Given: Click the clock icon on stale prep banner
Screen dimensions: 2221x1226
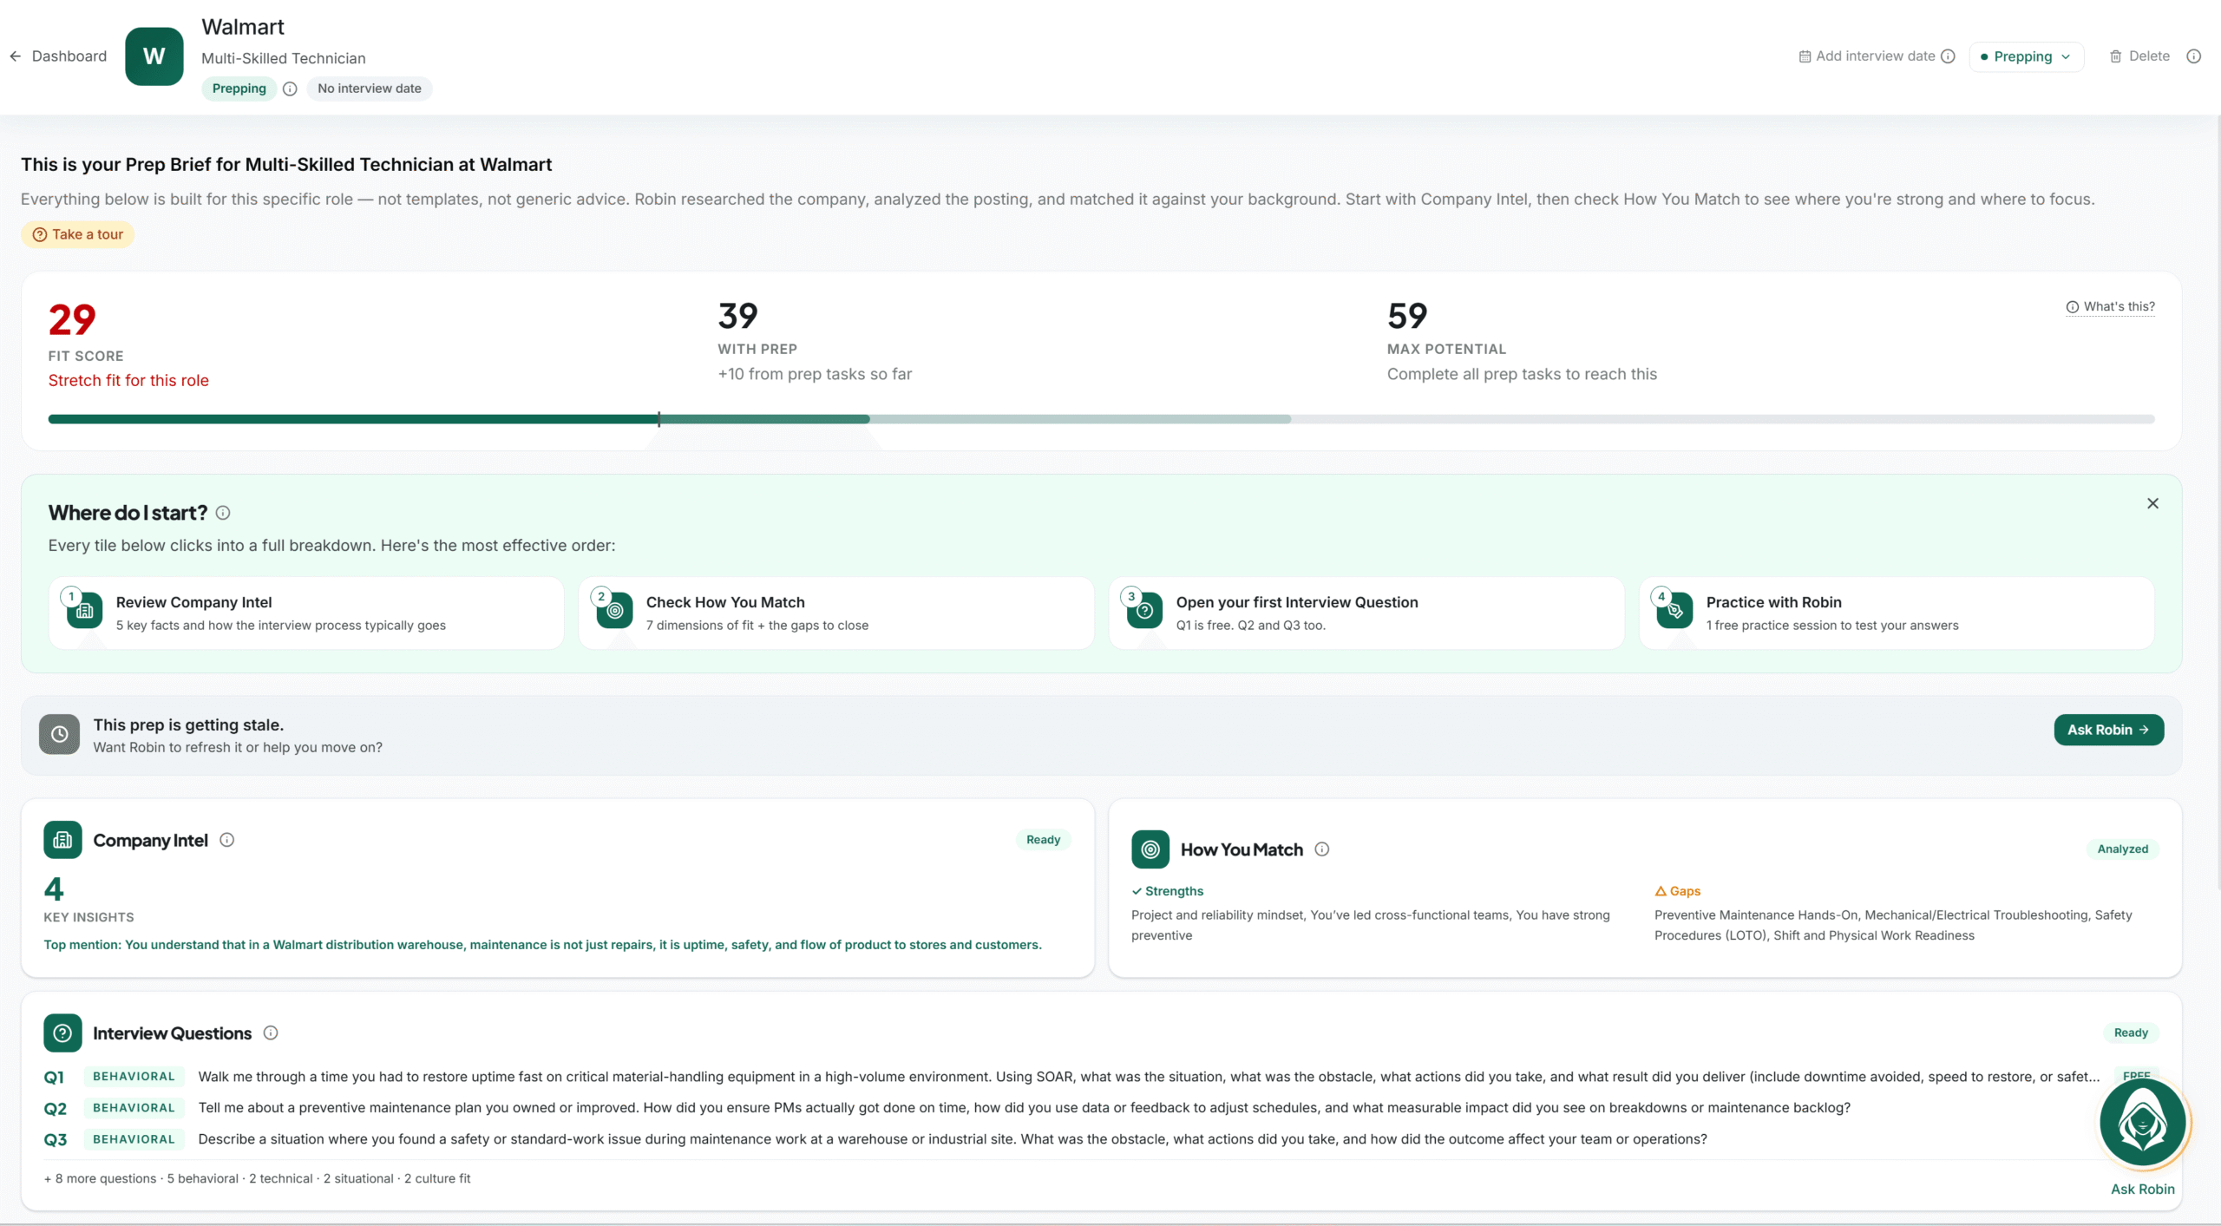Looking at the screenshot, I should tap(59, 734).
